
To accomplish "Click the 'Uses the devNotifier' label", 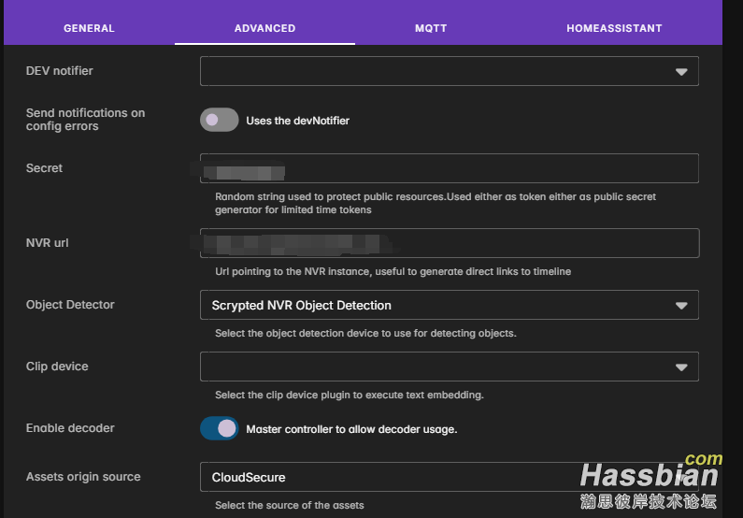I will (x=297, y=121).
